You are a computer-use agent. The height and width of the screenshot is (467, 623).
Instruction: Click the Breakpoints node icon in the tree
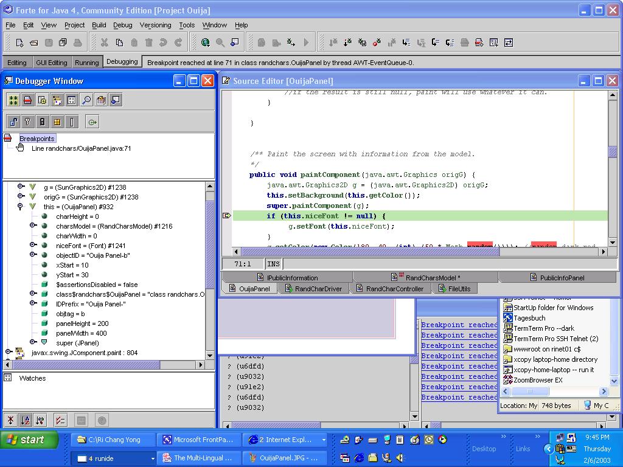coord(8,138)
